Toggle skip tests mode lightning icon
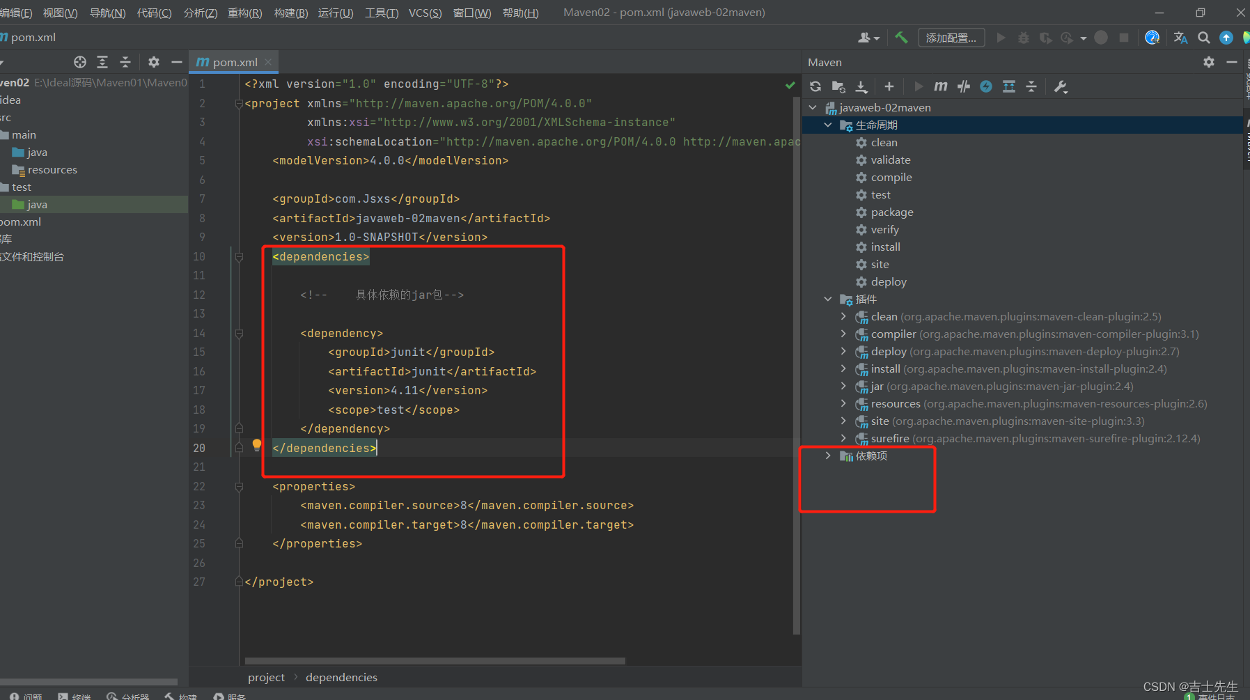 point(986,86)
